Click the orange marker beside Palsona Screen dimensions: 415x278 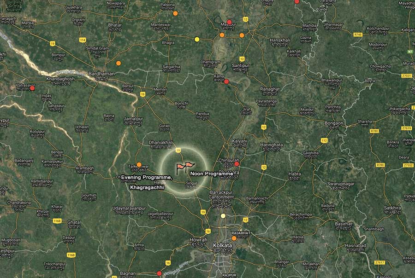175,13
